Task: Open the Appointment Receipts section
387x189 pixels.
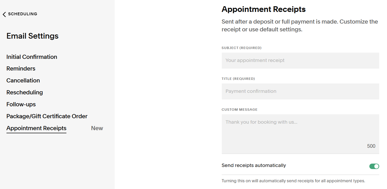Action: (36, 128)
